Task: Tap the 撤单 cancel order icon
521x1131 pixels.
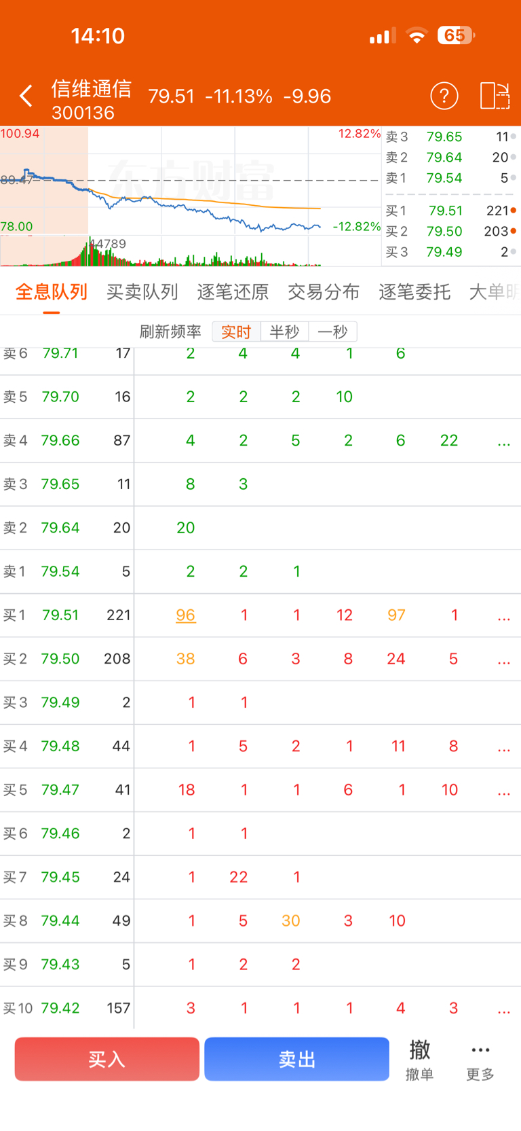Action: pyautogui.click(x=419, y=1060)
